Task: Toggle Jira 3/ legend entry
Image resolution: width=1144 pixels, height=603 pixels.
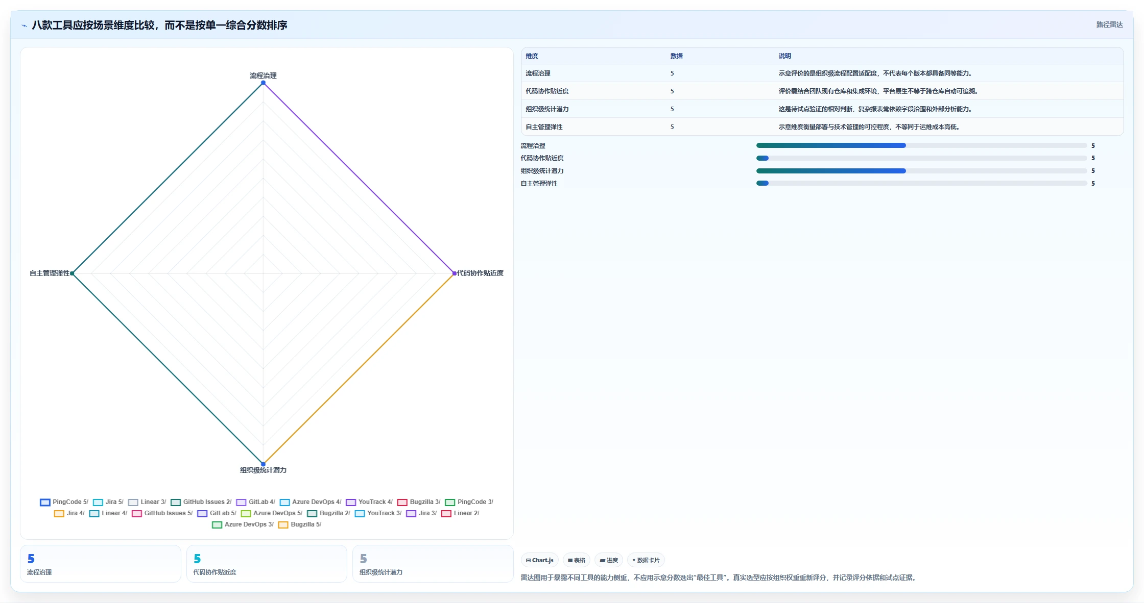Action: (x=422, y=513)
